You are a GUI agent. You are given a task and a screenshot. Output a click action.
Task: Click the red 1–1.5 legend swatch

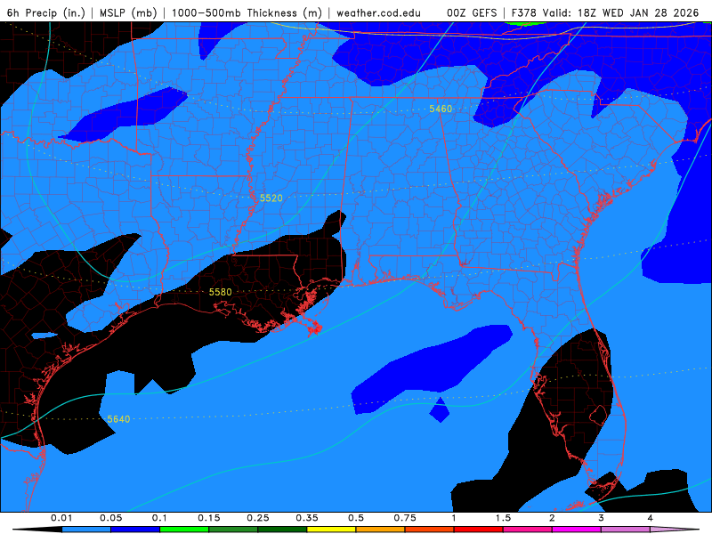(x=479, y=530)
